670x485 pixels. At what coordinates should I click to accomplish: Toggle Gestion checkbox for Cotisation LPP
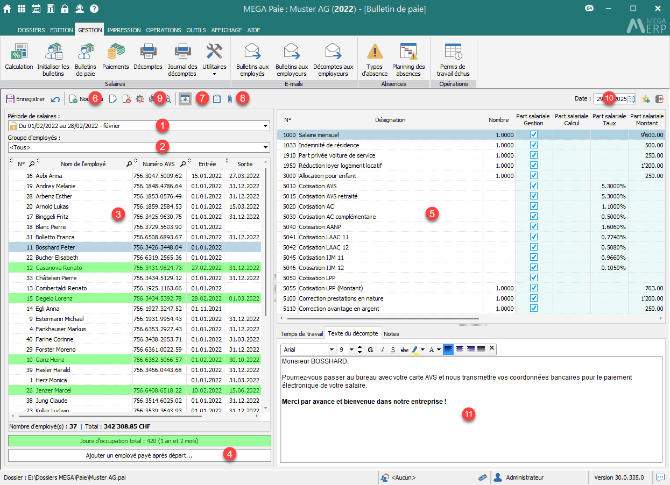coord(533,278)
